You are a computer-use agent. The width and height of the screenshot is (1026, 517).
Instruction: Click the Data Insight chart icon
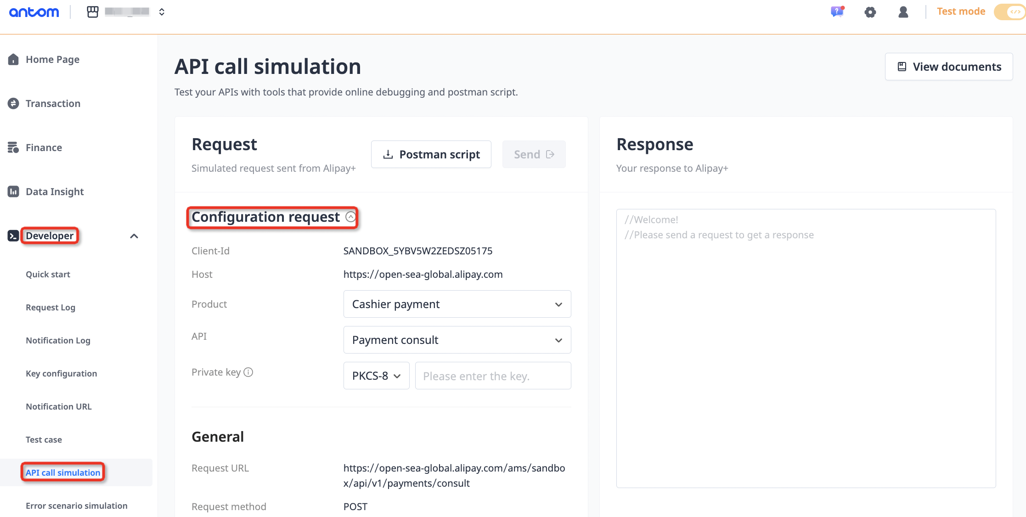(x=13, y=191)
